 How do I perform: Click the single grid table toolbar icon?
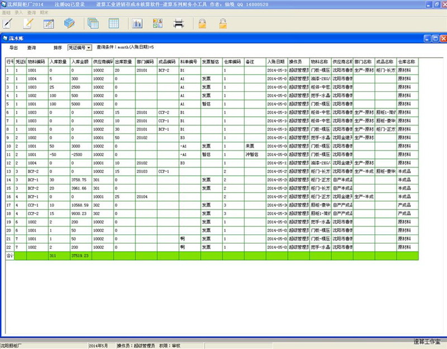click(114, 23)
